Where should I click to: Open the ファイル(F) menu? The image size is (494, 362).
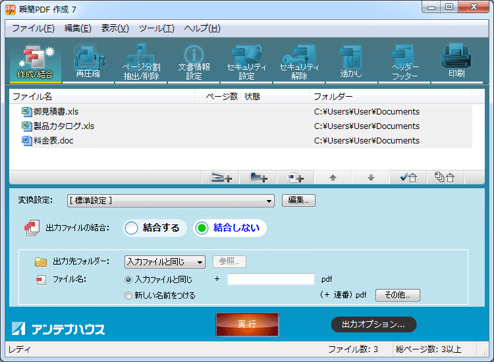coord(33,28)
